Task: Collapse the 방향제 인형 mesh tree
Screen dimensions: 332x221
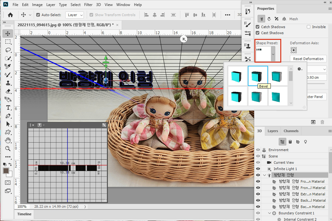Action: tap(265, 175)
